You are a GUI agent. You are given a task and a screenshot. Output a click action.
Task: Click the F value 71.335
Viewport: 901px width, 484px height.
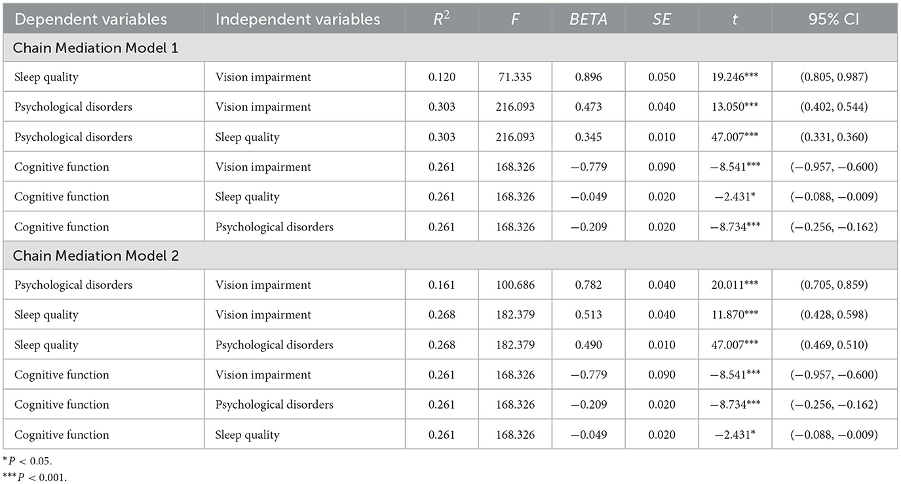point(514,77)
